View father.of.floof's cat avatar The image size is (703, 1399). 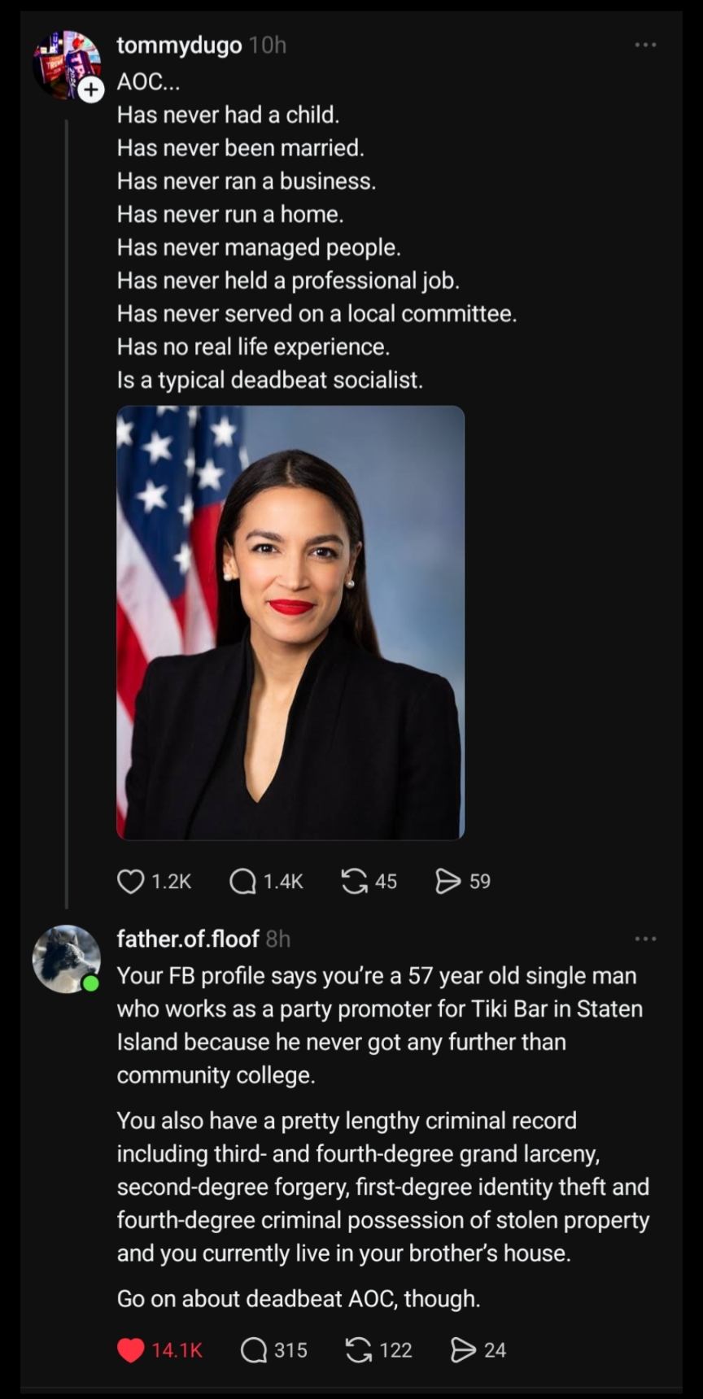coord(64,957)
